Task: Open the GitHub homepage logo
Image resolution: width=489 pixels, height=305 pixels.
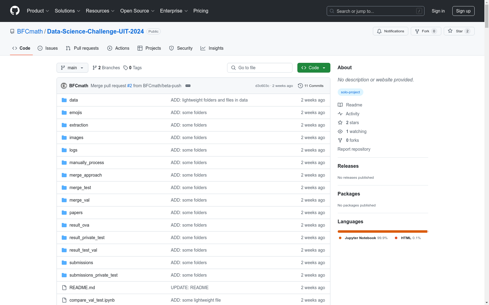Action: (15, 11)
